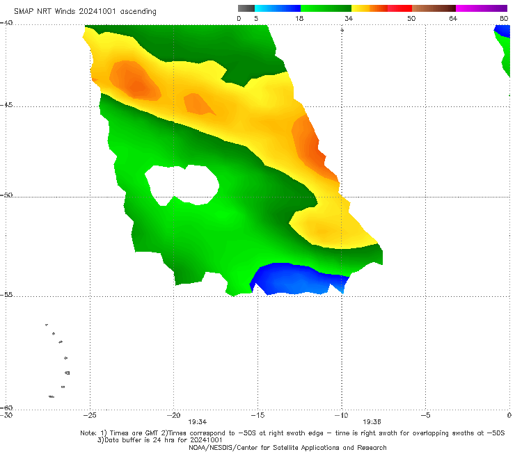The width and height of the screenshot is (515, 452).
Task: Click the orange wind patch on the swath's right edge
Action: pyautogui.click(x=310, y=146)
